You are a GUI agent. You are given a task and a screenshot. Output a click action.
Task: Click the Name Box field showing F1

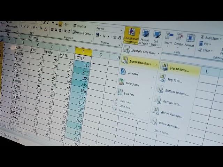[9, 35]
